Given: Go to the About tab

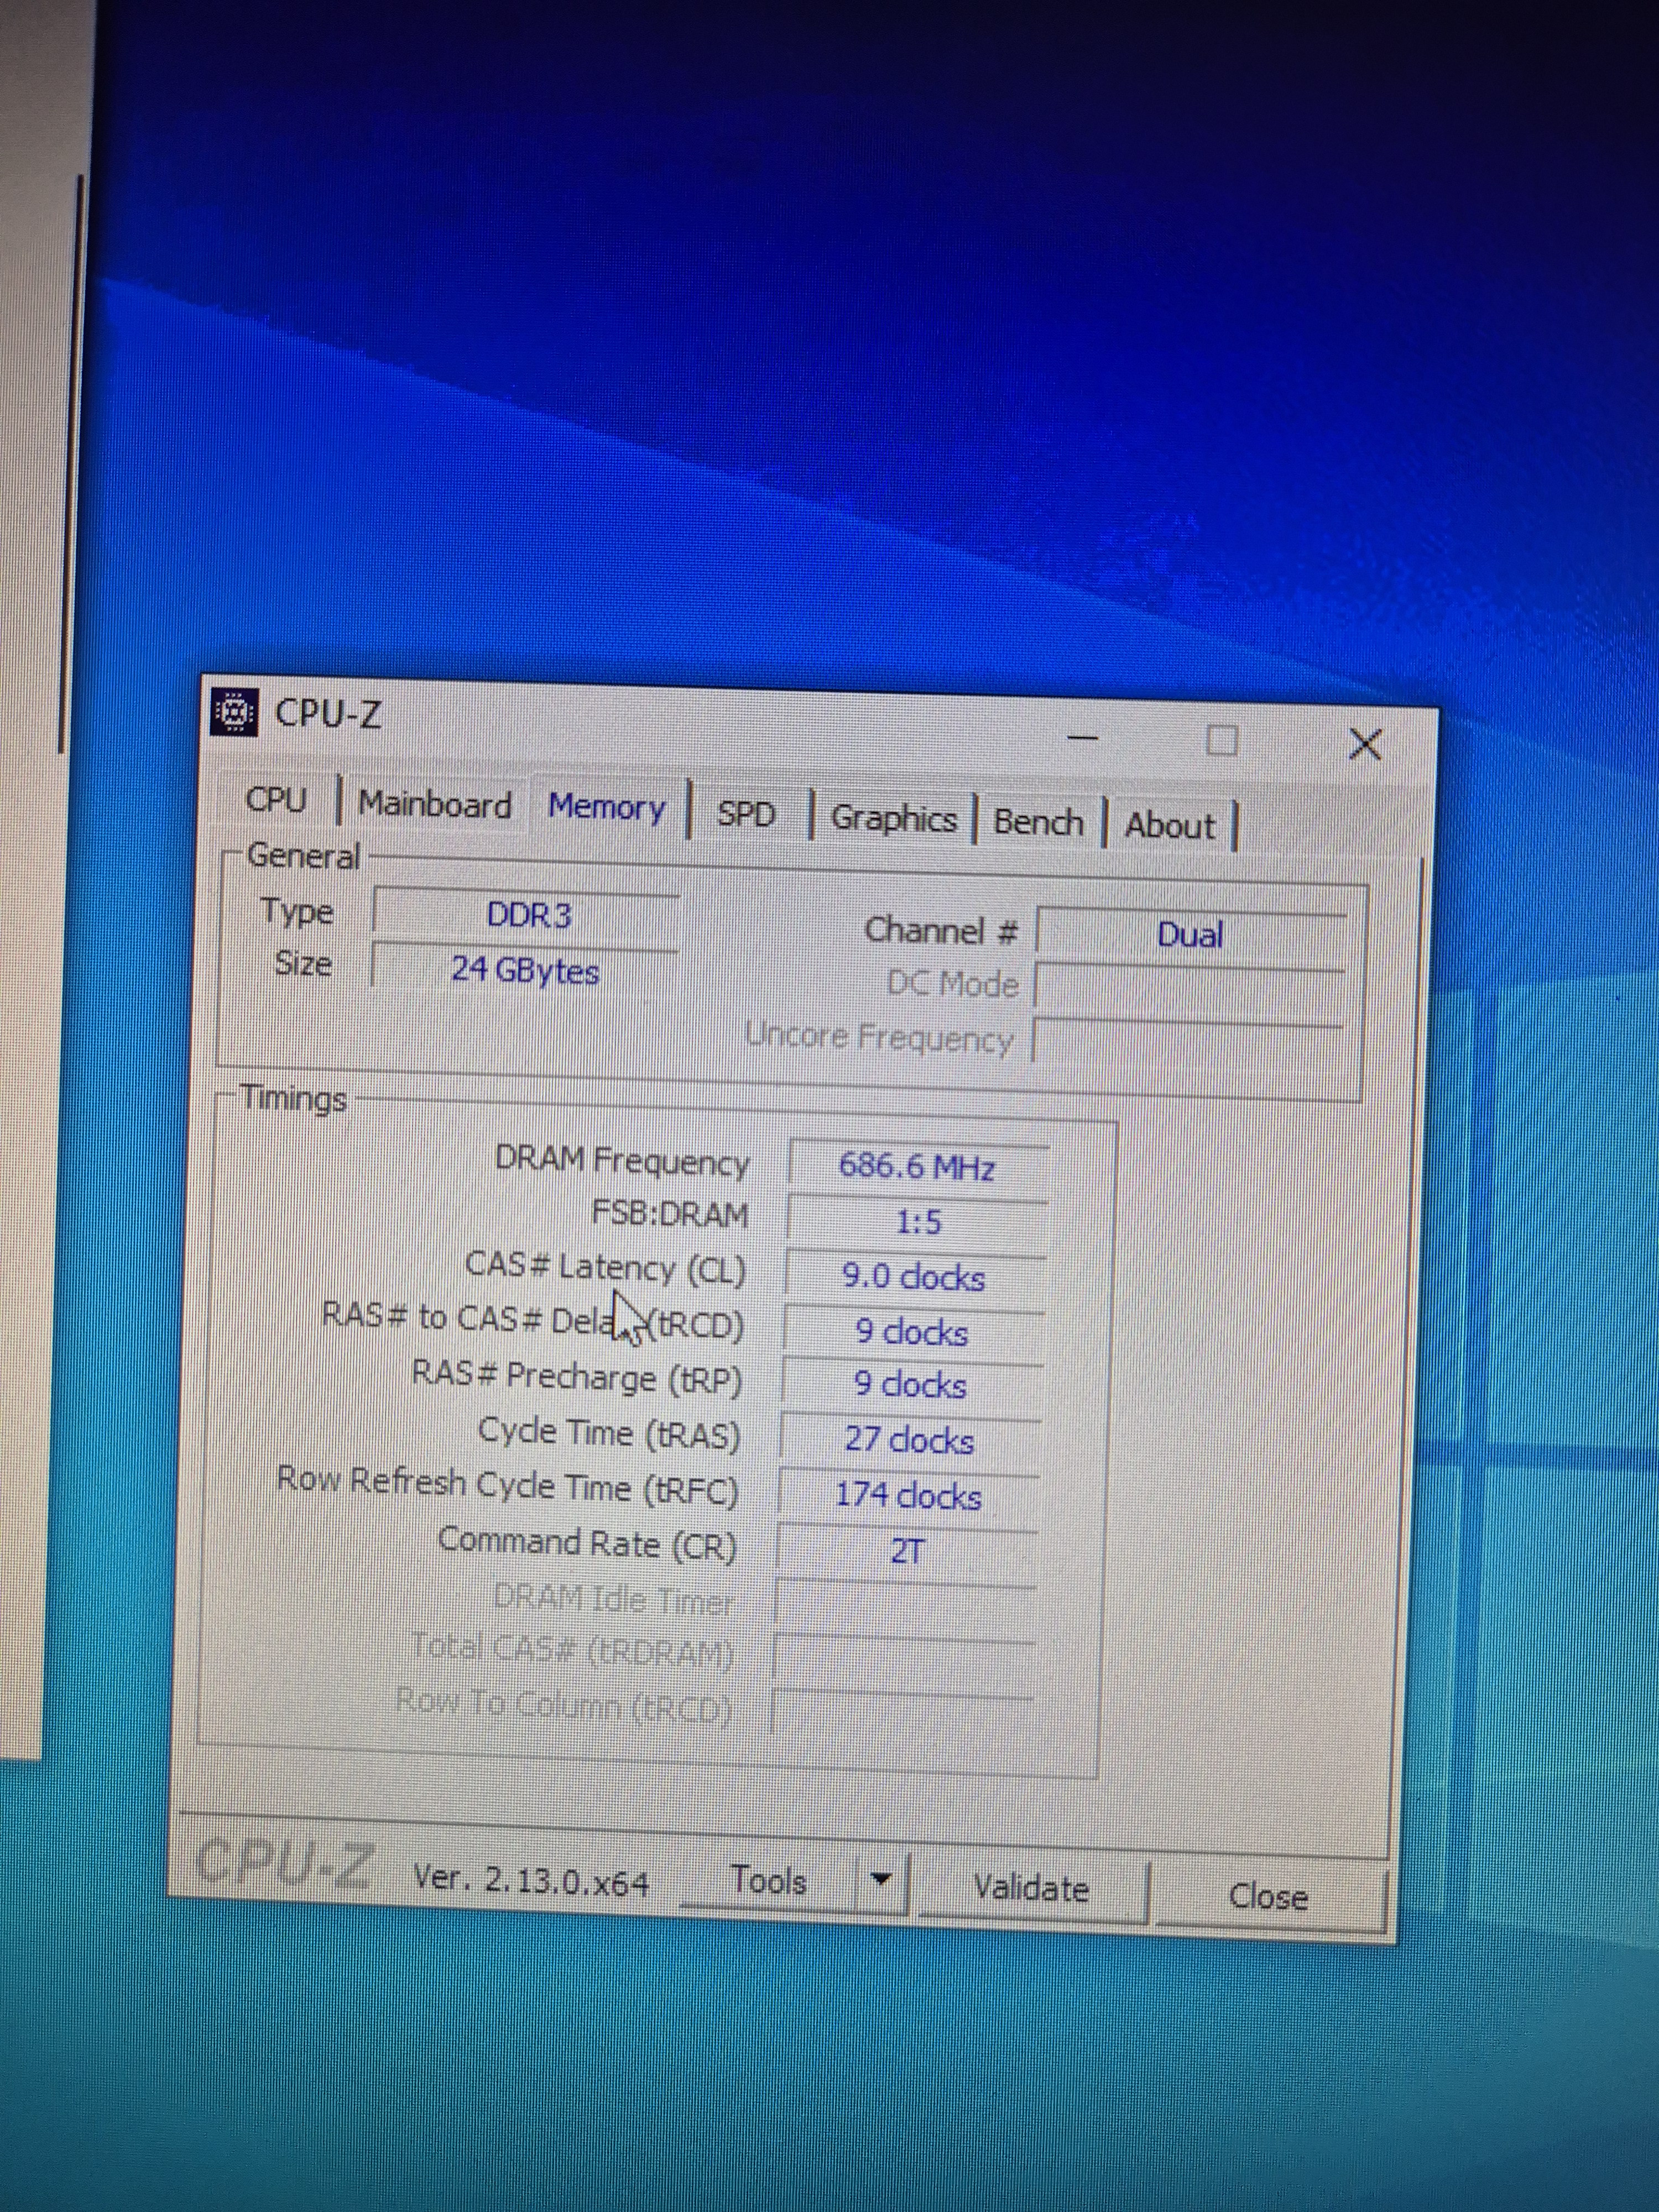Looking at the screenshot, I should [1170, 826].
